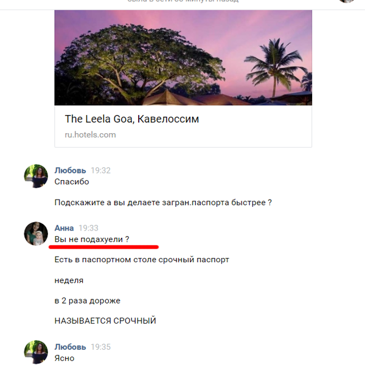
Task: Select the underlined message from Анна
Action: click(92, 239)
